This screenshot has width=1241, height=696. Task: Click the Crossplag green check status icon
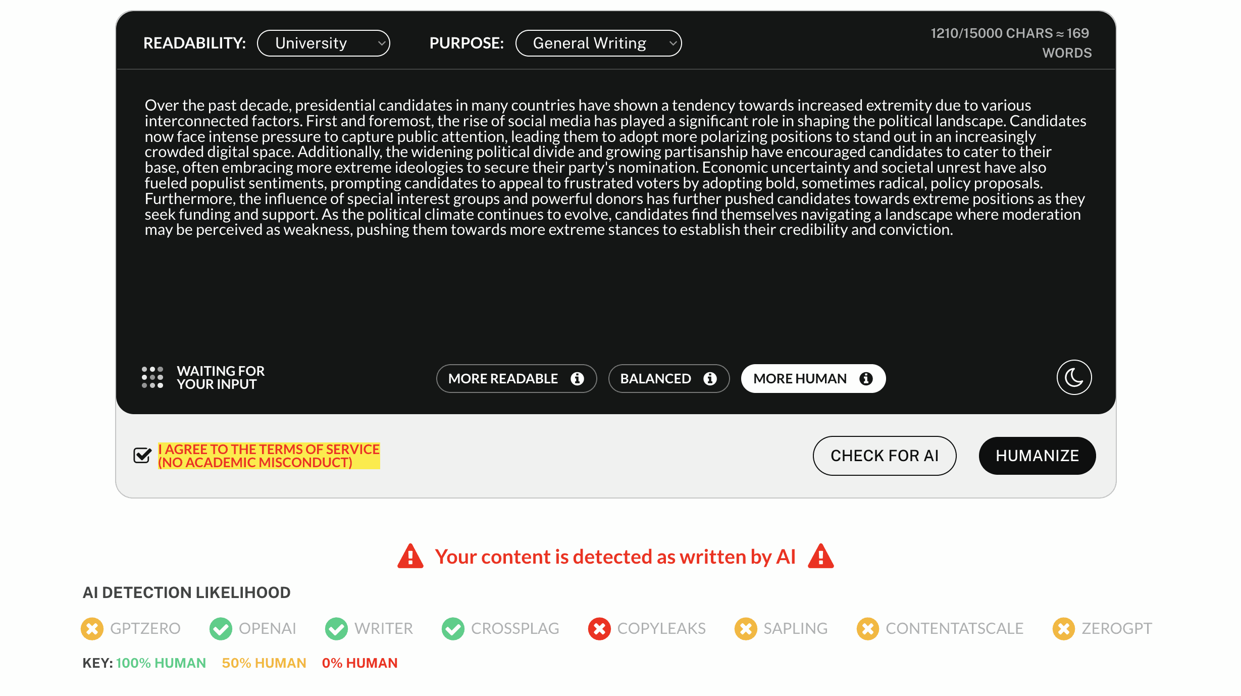click(453, 629)
